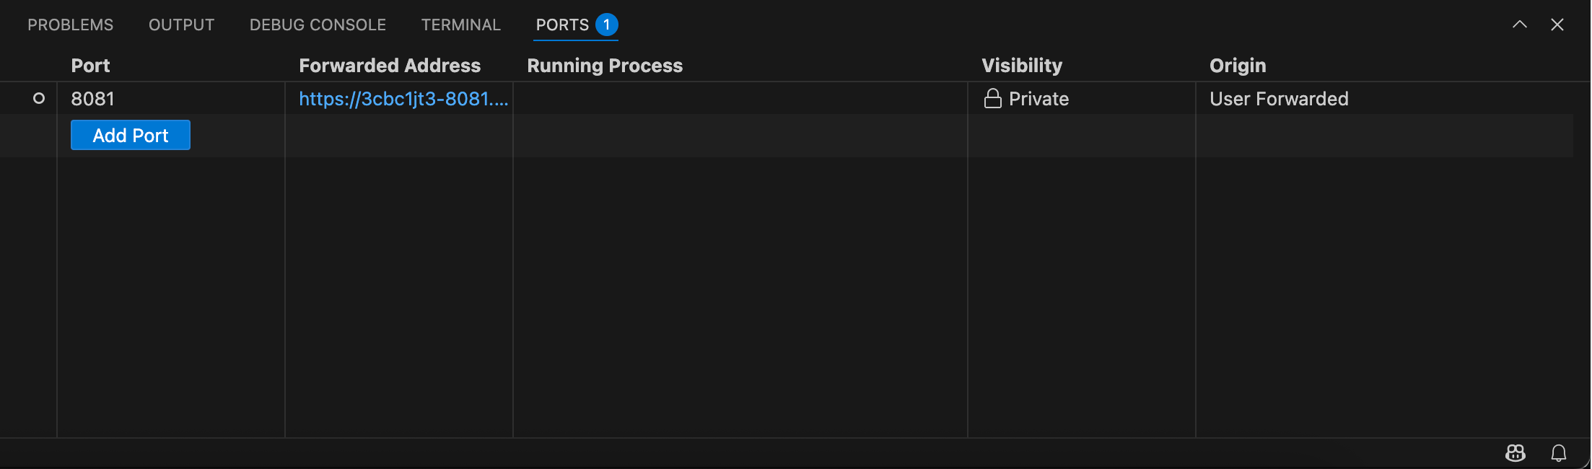Switch to the PROBLEMS tab
This screenshot has height=469, width=1592.
[71, 25]
